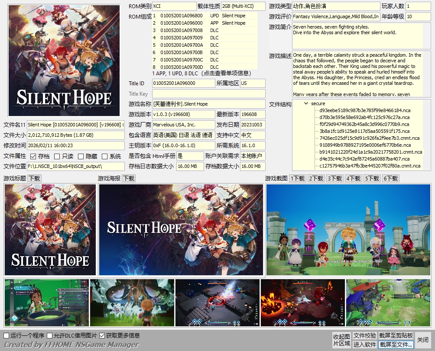This screenshot has height=351, width=435.
Task: Click 下载 button next to 游戏标题
Action: pos(34,178)
